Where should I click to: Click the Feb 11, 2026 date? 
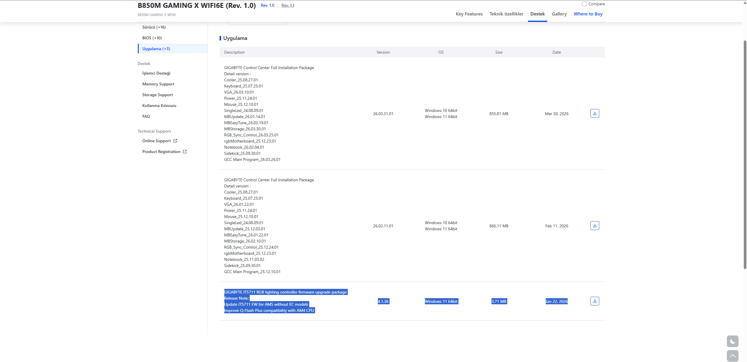click(557, 226)
